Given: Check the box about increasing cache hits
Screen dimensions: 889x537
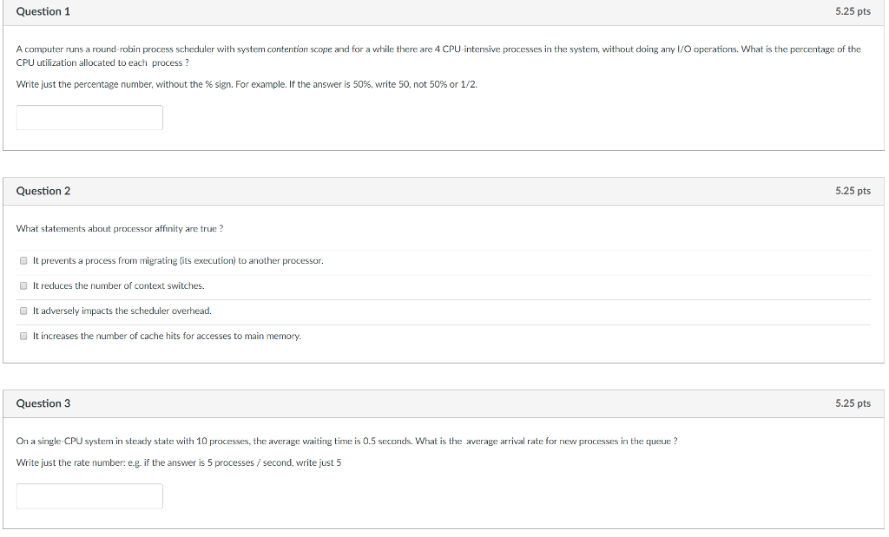Looking at the screenshot, I should pos(23,336).
